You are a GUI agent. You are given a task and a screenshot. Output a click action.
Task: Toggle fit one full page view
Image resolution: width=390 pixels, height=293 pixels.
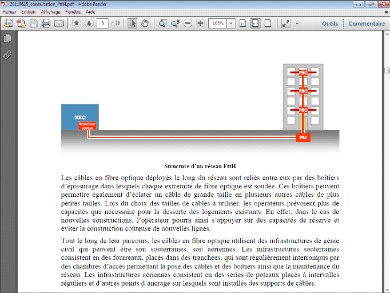[x=268, y=23]
